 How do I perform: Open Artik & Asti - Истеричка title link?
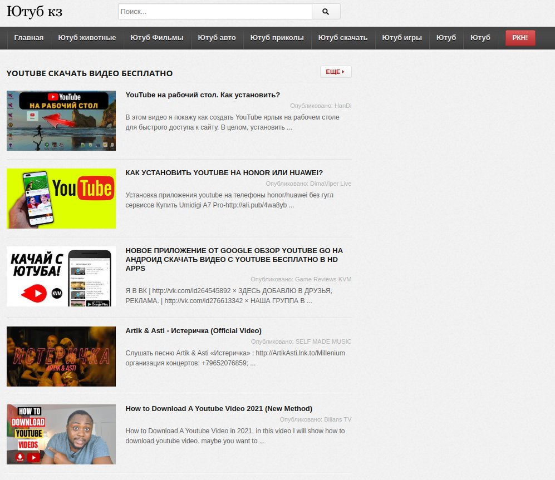click(x=193, y=331)
